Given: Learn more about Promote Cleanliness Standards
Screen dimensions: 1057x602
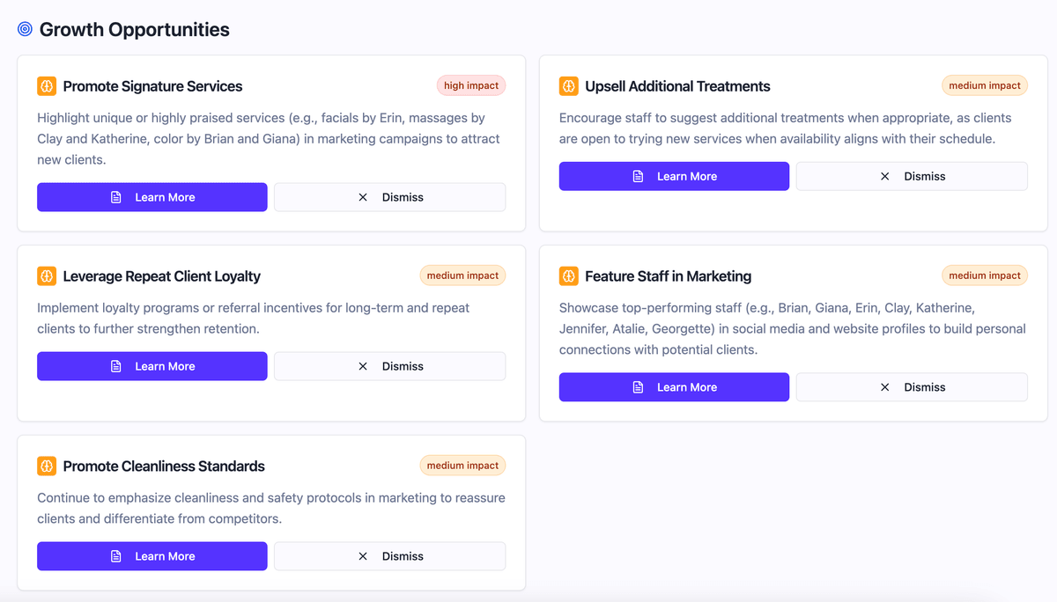Looking at the screenshot, I should click(x=152, y=556).
